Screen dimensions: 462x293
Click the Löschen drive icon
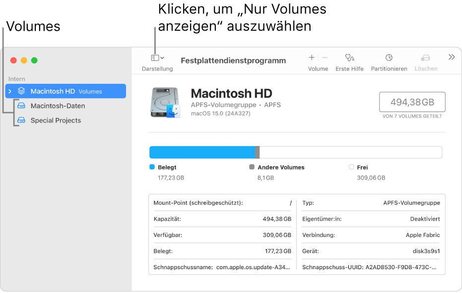point(425,58)
